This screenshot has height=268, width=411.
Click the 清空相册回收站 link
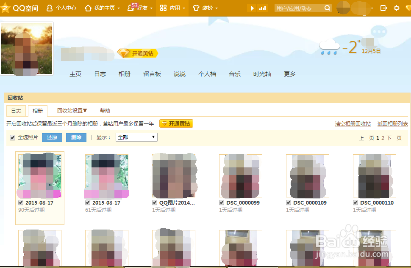tap(353, 124)
